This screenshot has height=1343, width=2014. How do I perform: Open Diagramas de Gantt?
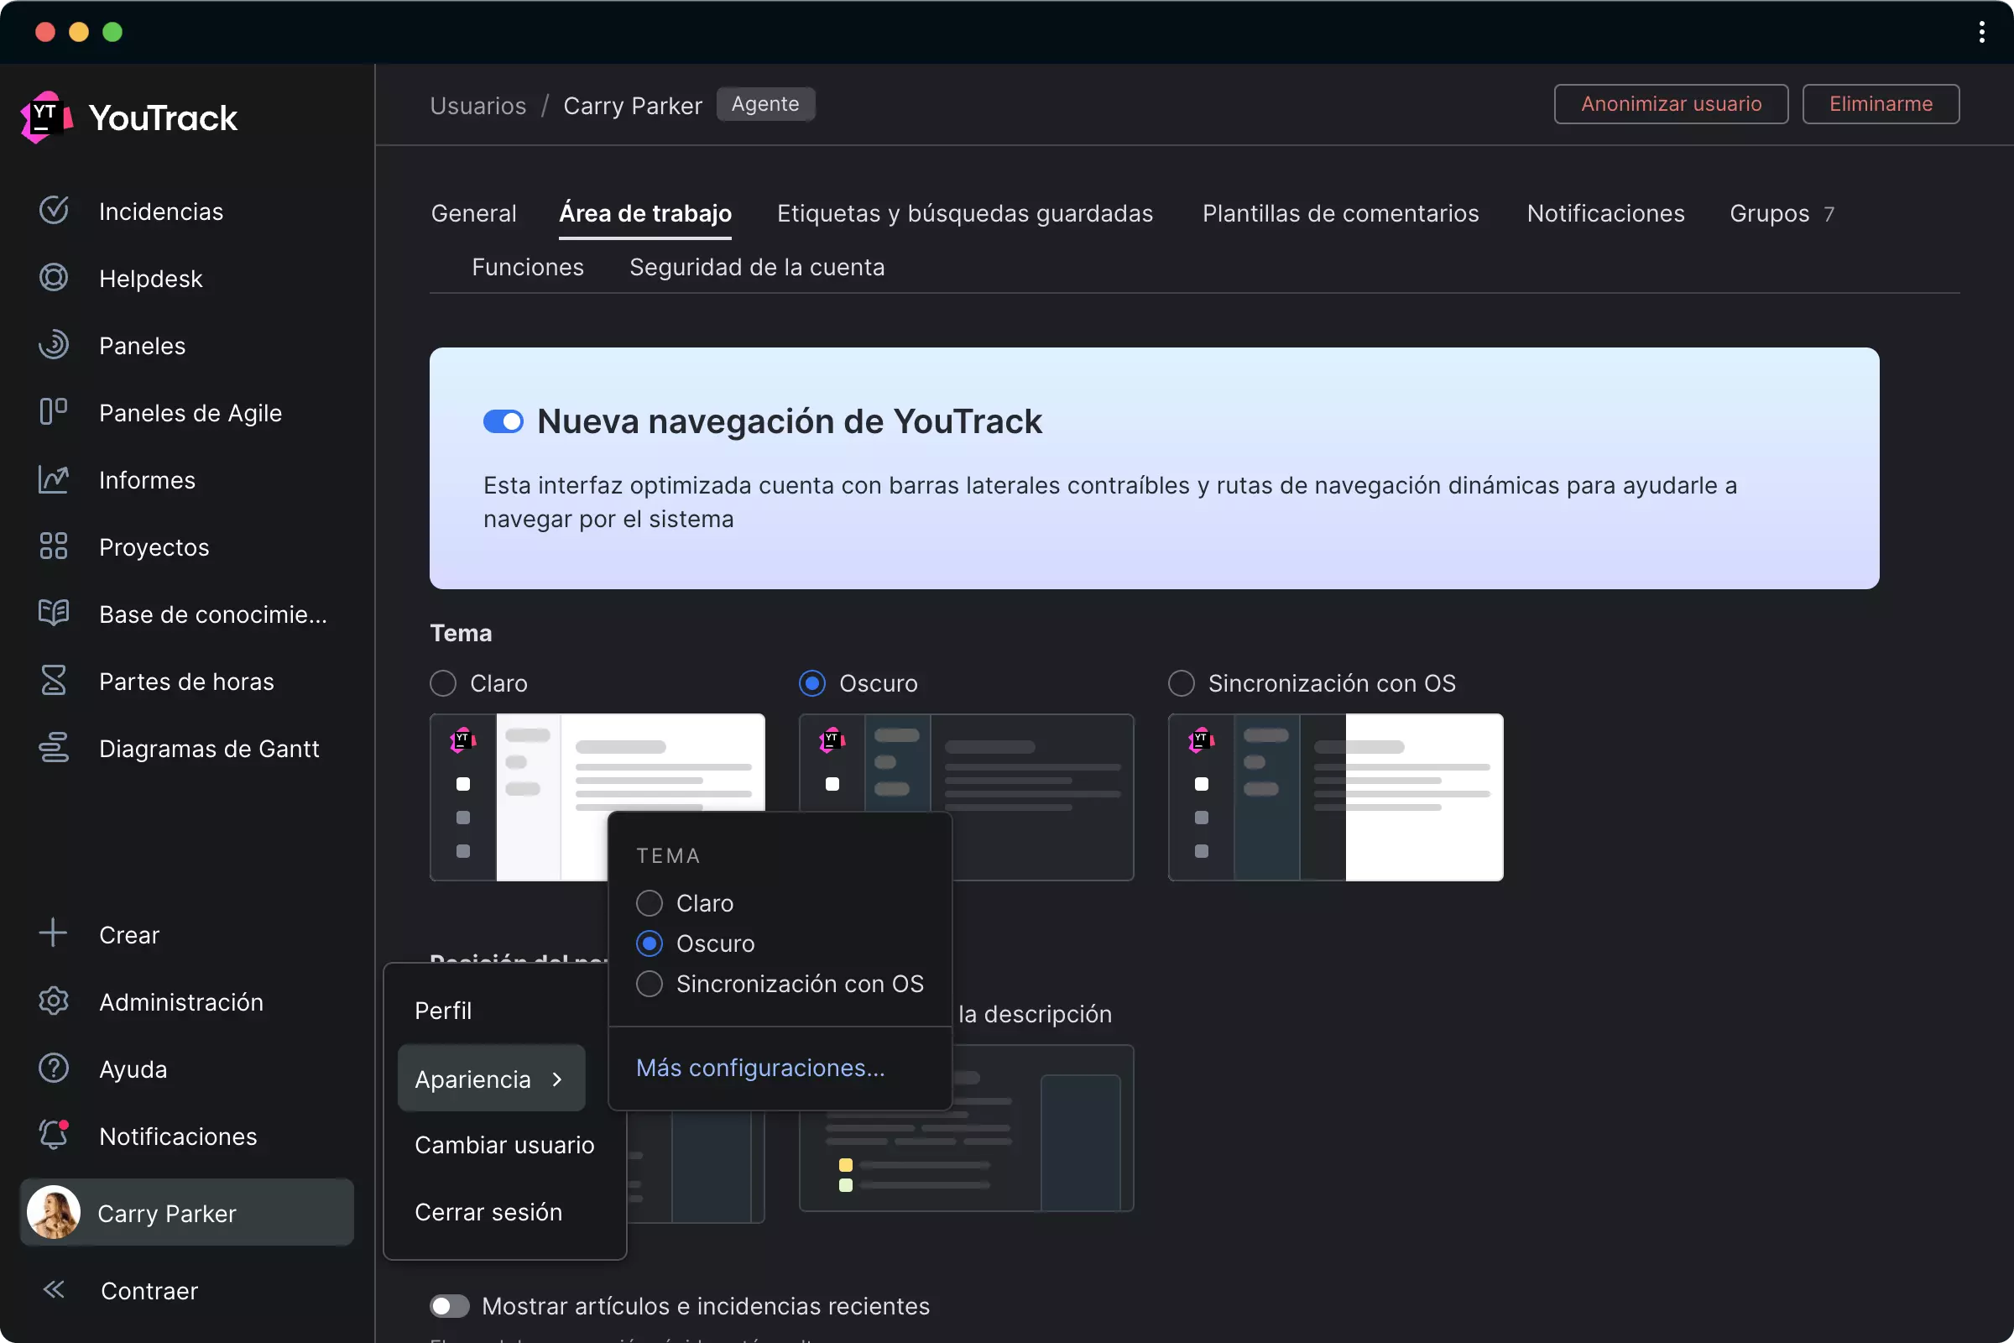click(x=209, y=748)
